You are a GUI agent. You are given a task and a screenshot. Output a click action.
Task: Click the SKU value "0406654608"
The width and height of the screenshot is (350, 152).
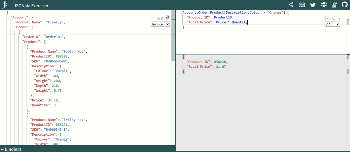56,61
